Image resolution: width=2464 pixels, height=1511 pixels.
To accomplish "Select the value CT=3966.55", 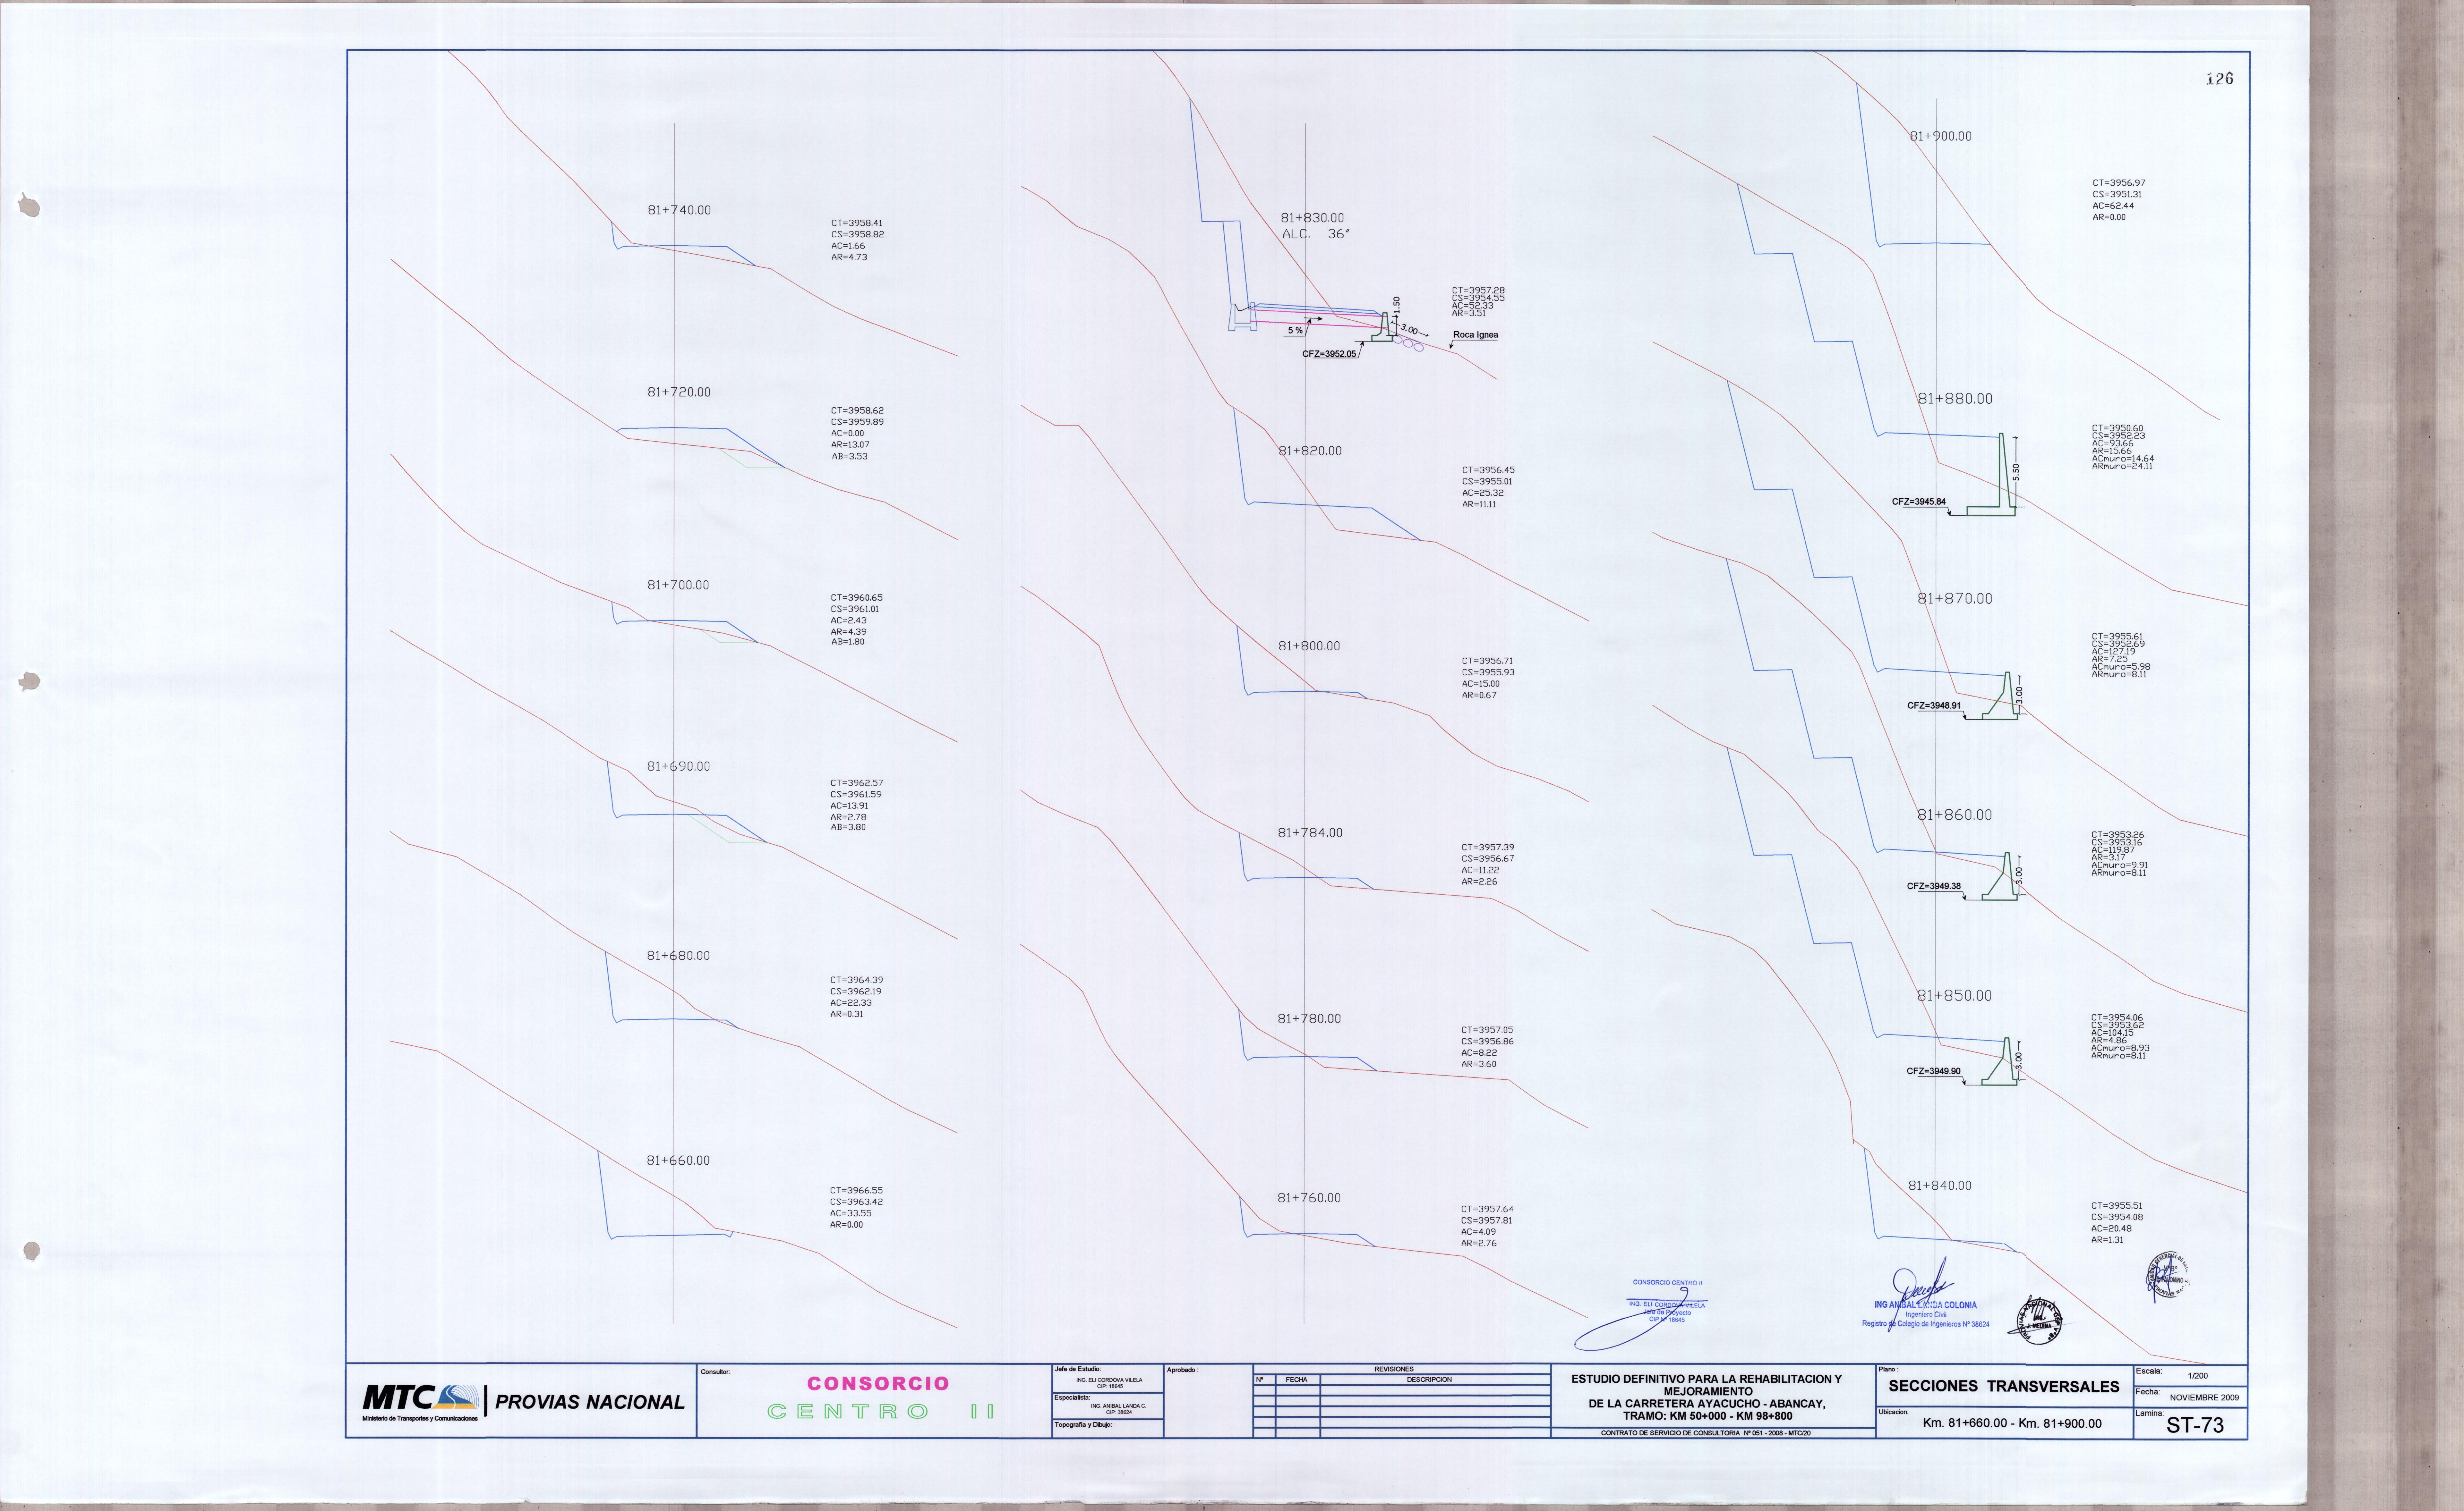I will pyautogui.click(x=856, y=1190).
